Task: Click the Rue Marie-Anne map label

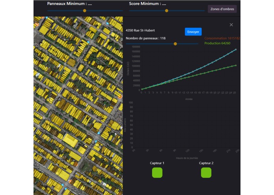Action: (x=84, y=54)
